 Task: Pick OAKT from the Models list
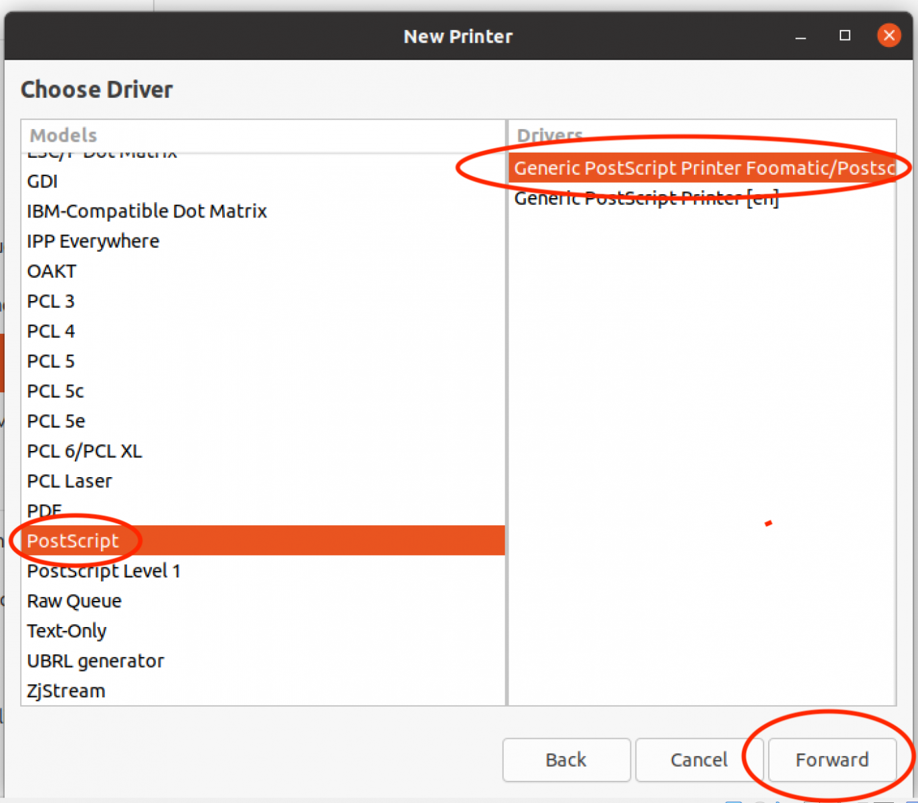click(x=52, y=272)
